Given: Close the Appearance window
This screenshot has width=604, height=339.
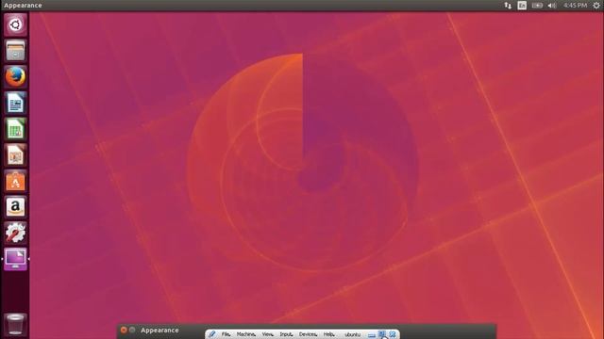Looking at the screenshot, I should [x=124, y=330].
